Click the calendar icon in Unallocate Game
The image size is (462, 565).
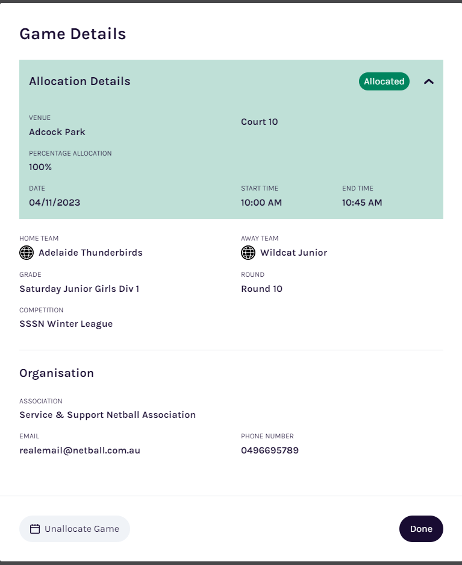pyautogui.click(x=35, y=529)
